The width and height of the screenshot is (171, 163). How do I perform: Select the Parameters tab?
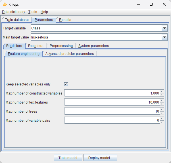[44, 20]
